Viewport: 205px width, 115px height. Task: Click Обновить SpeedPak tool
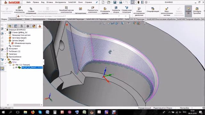(197, 11)
